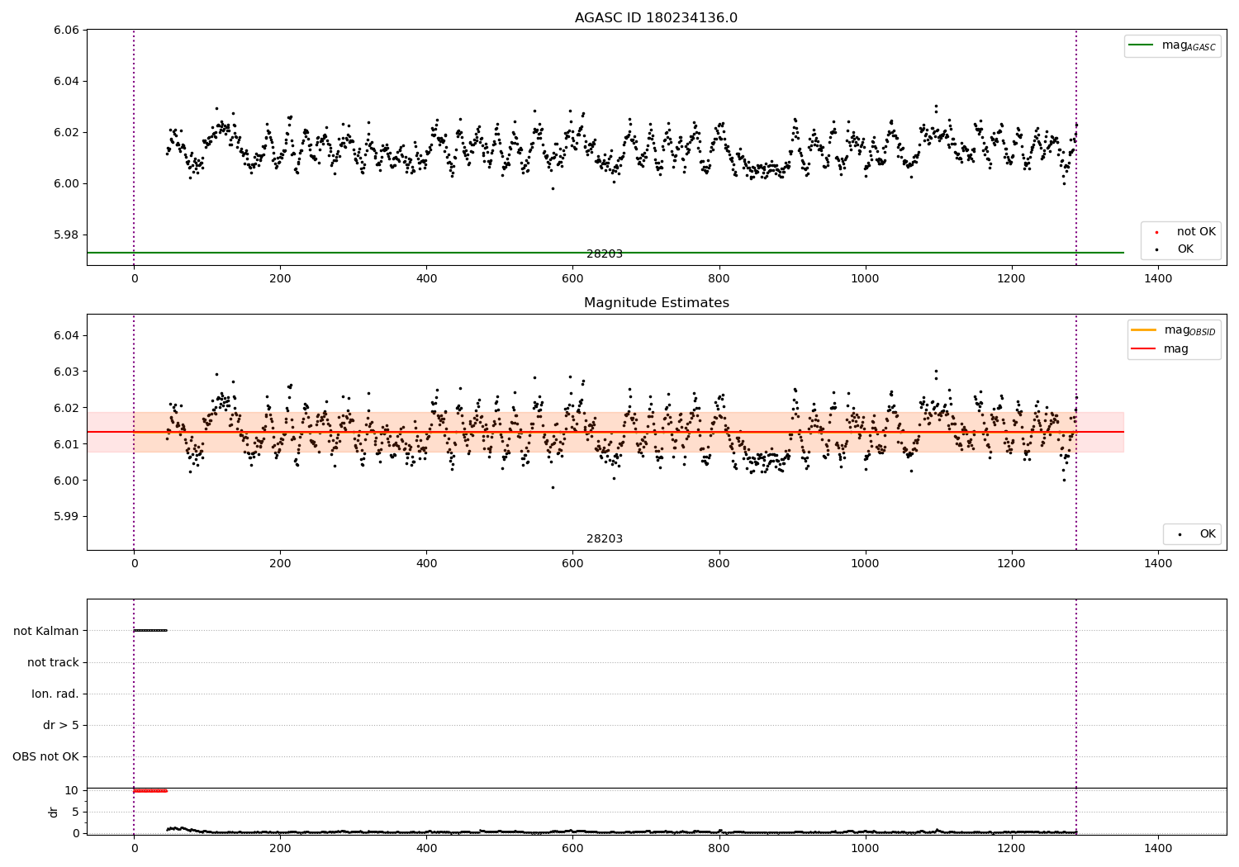Click the 'AGASC ID 180234136.0' plot title
1239x867 pixels.
[x=656, y=18]
